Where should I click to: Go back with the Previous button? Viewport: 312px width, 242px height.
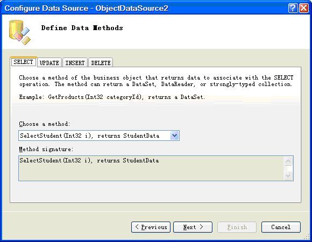[151, 227]
